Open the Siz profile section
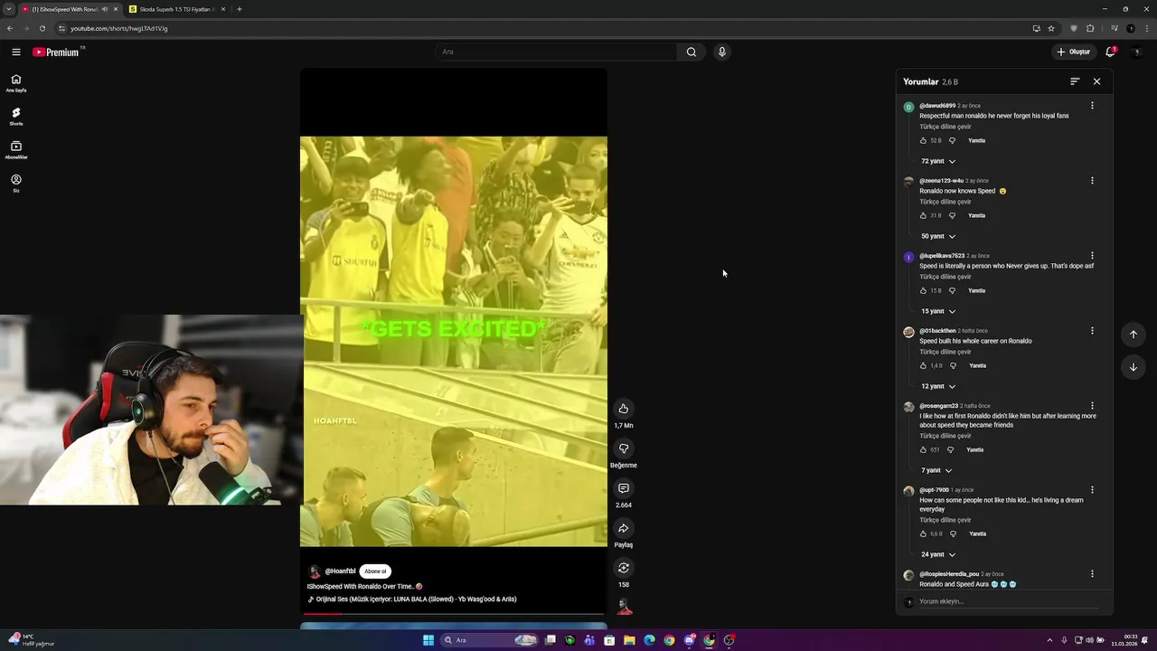The height and width of the screenshot is (651, 1157). tap(16, 184)
